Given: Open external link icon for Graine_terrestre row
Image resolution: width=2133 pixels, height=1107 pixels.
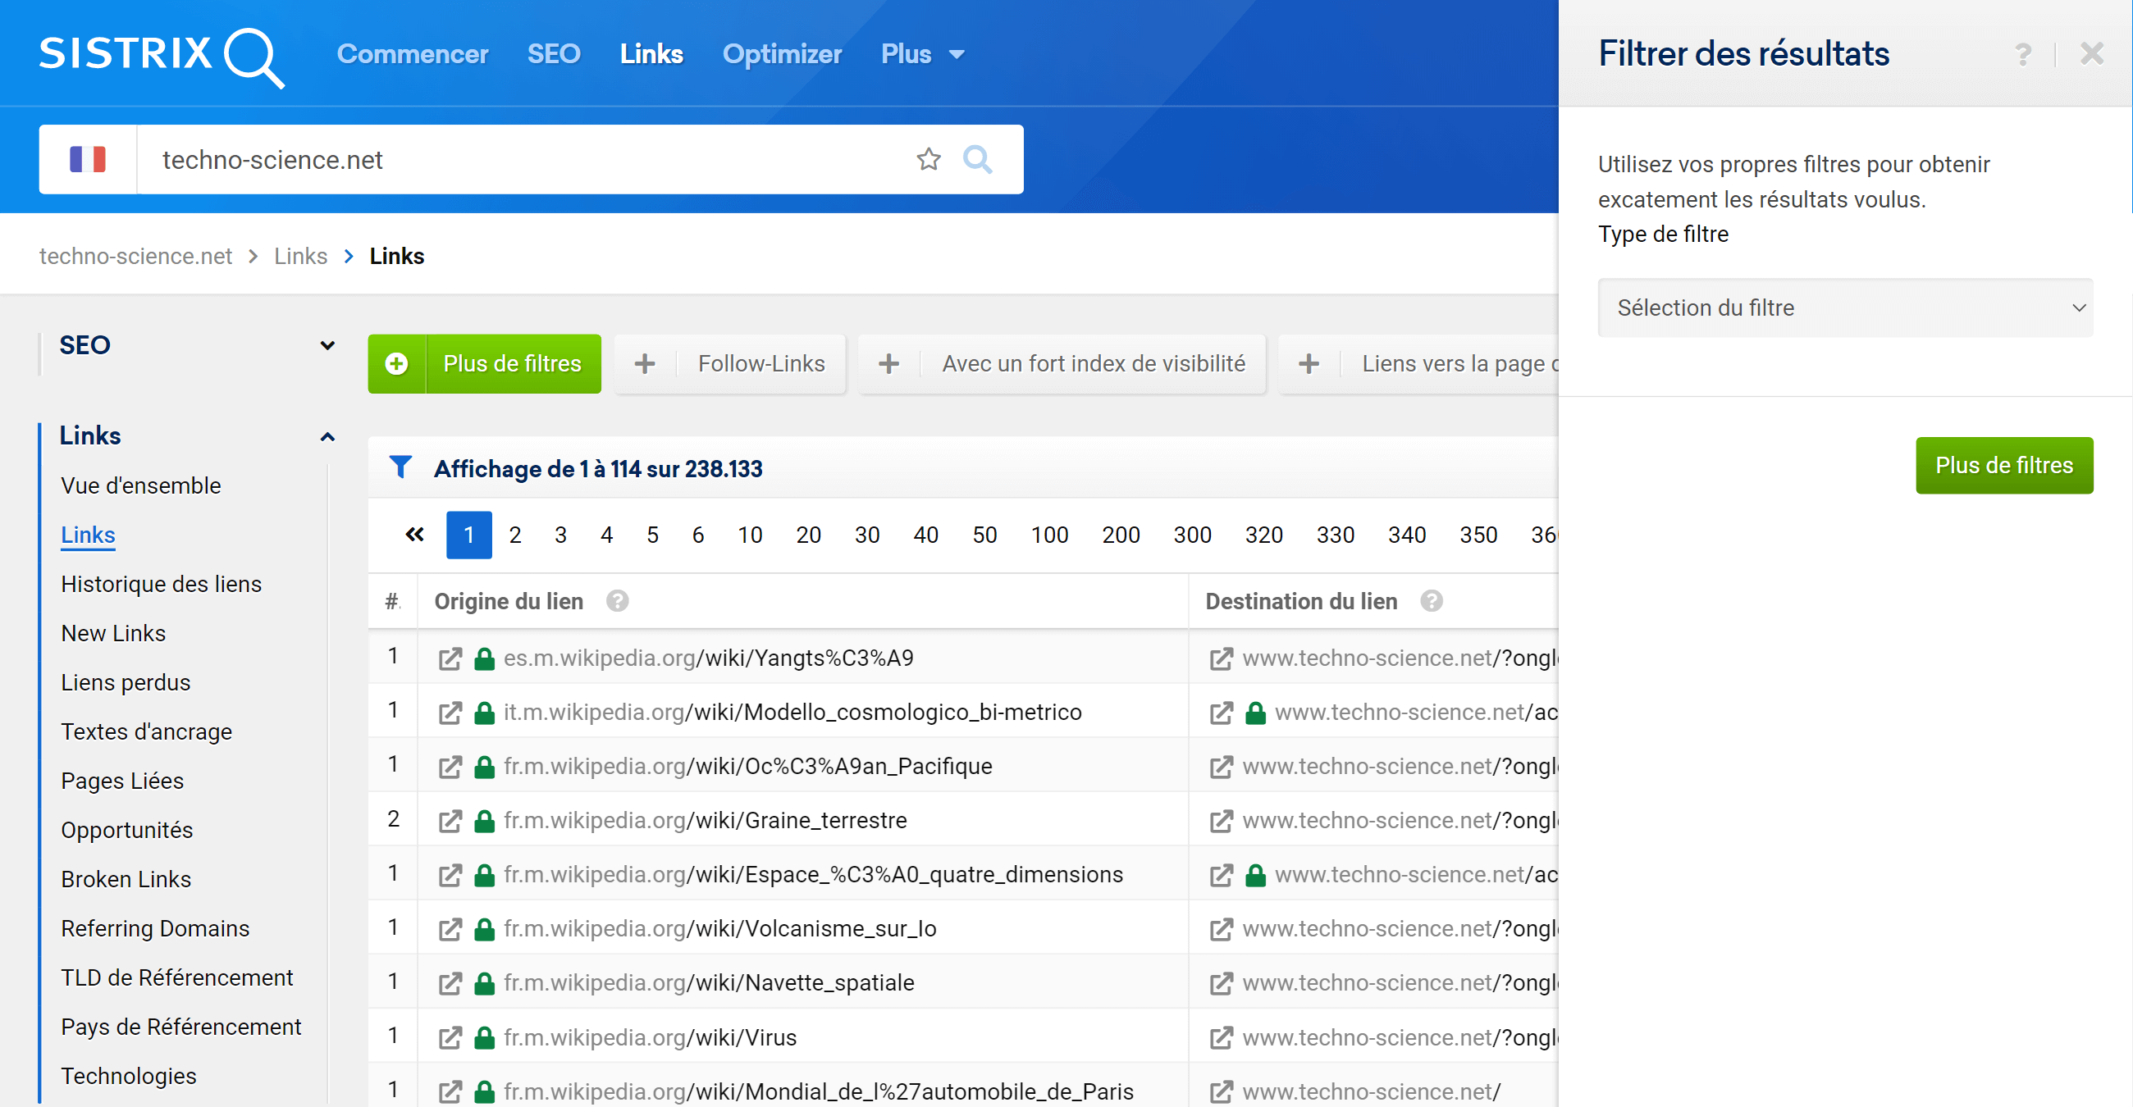Looking at the screenshot, I should click(450, 821).
